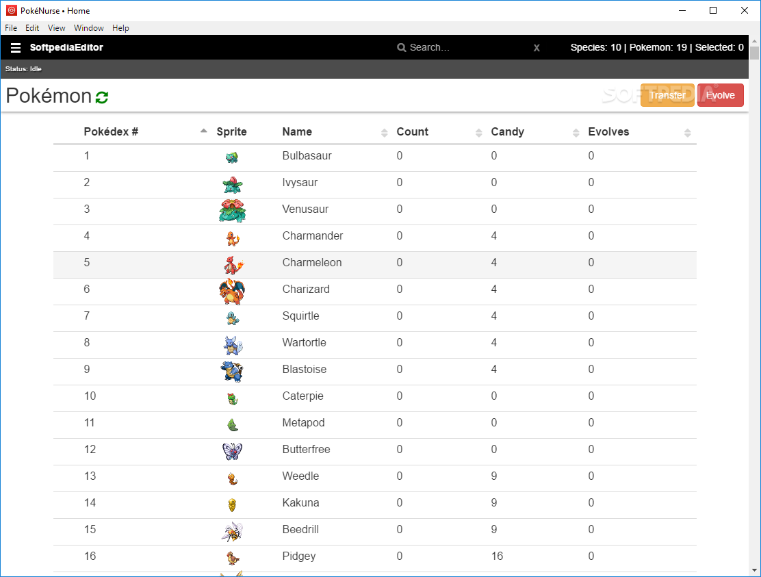This screenshot has height=577, width=761.
Task: Click the Wartortle name cell
Action: pos(305,343)
